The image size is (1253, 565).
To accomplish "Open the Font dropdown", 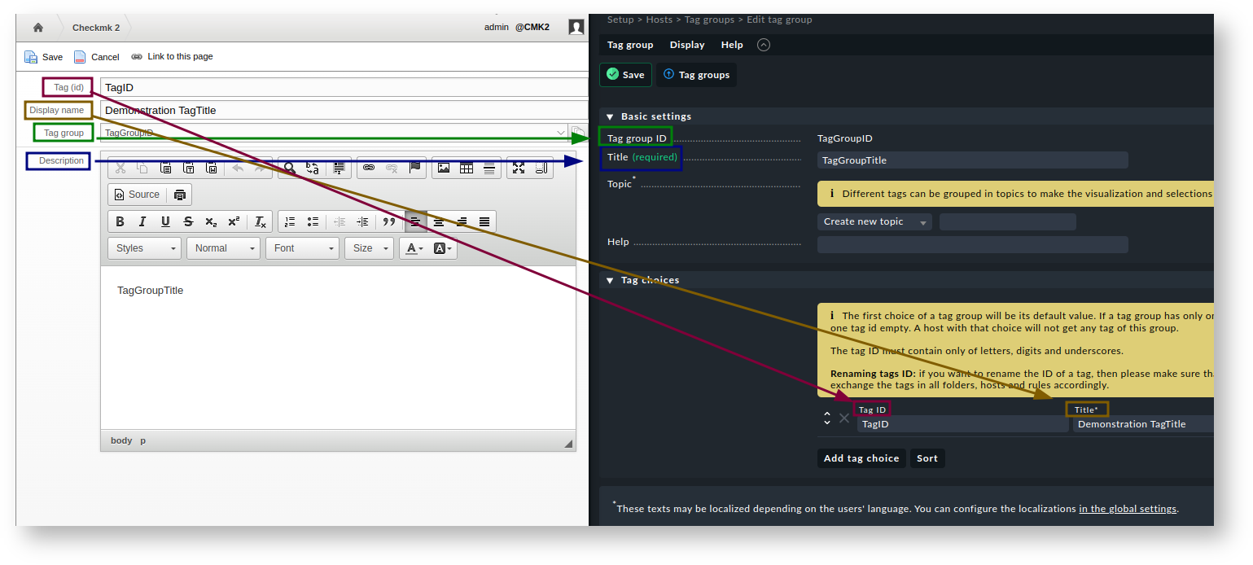I will pyautogui.click(x=302, y=248).
